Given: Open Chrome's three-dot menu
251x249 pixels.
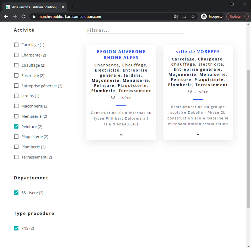Looking at the screenshot, I should [x=245, y=17].
